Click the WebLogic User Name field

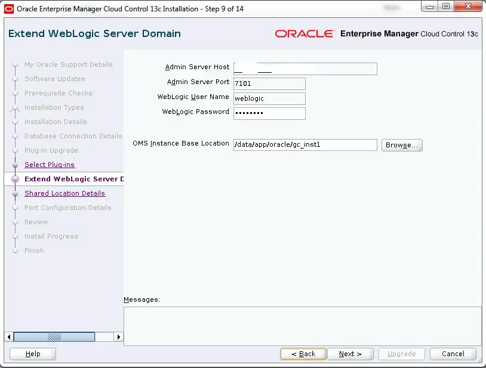pyautogui.click(x=269, y=98)
